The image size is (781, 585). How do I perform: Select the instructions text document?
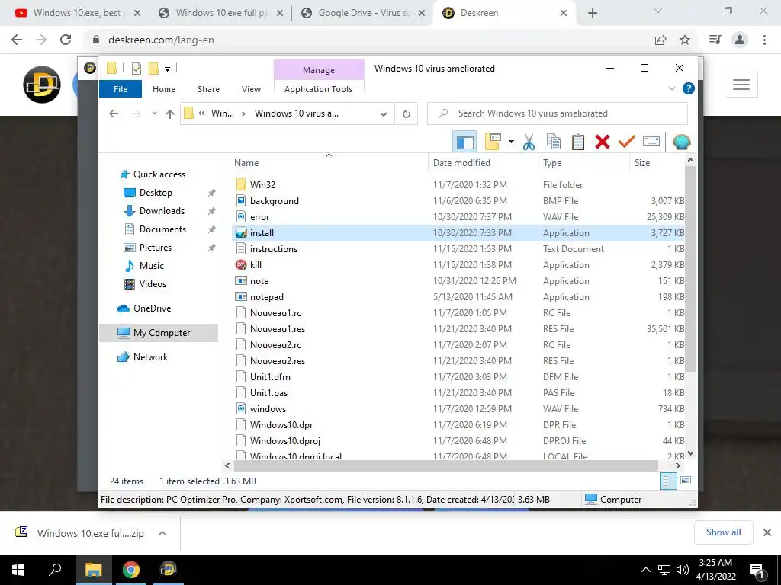click(x=274, y=249)
